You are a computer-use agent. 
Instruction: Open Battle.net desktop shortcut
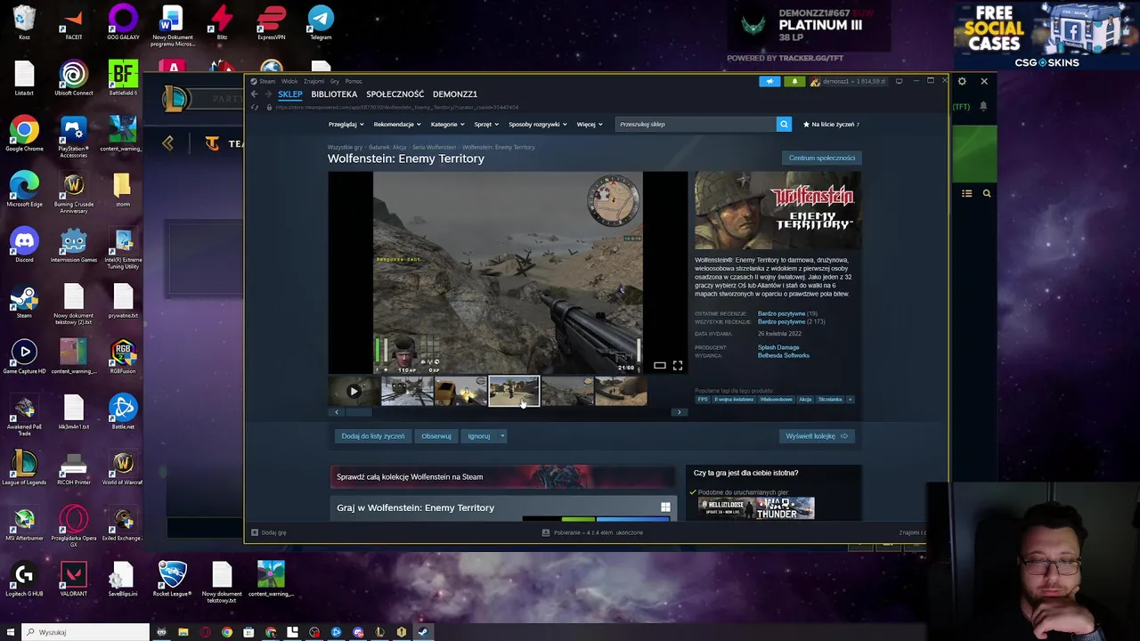pyautogui.click(x=123, y=411)
